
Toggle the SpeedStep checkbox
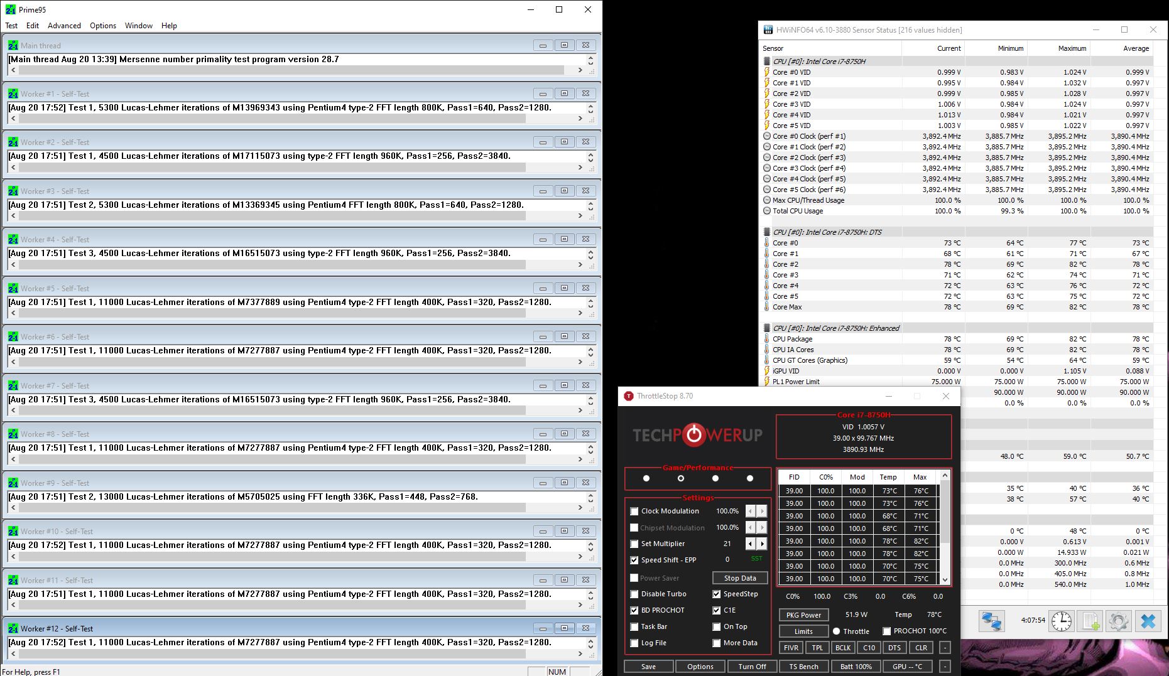click(x=717, y=594)
